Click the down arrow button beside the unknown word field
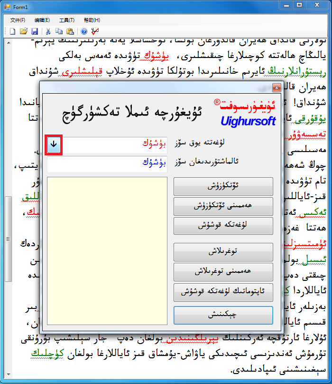The height and width of the screenshot is (384, 332). pyautogui.click(x=54, y=145)
